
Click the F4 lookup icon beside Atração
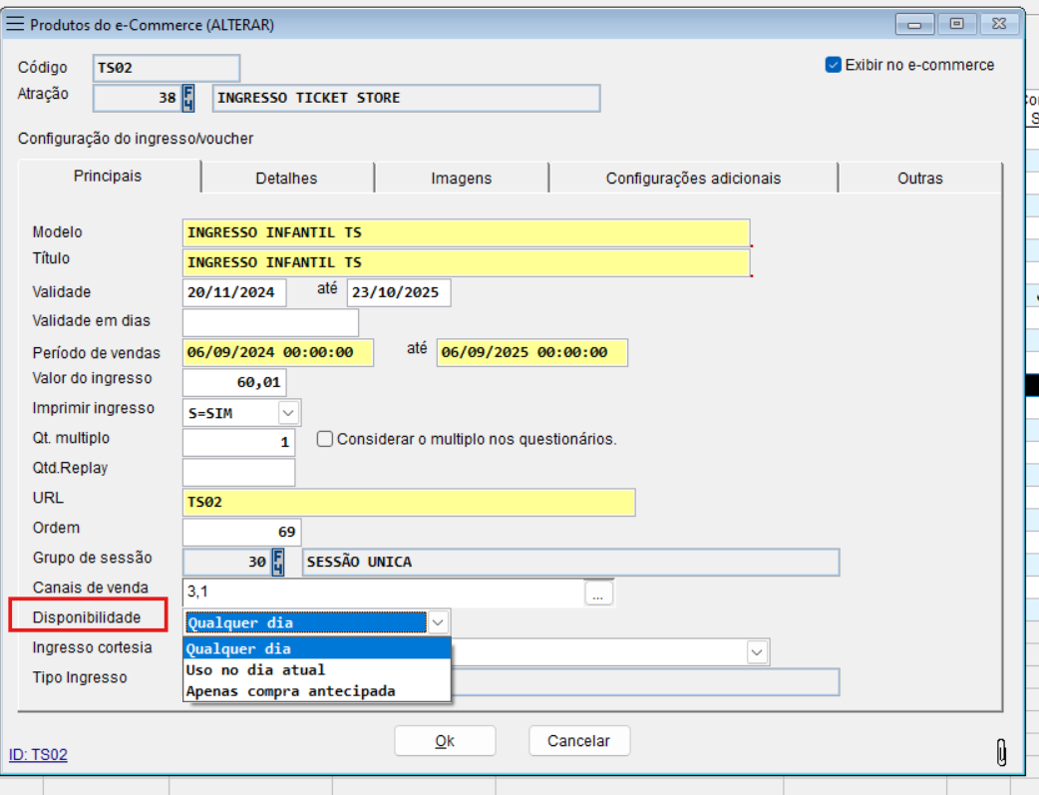189,98
